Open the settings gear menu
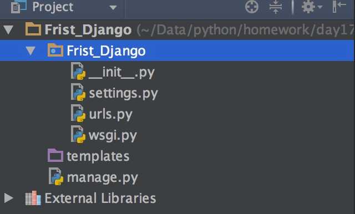 (x=308, y=7)
